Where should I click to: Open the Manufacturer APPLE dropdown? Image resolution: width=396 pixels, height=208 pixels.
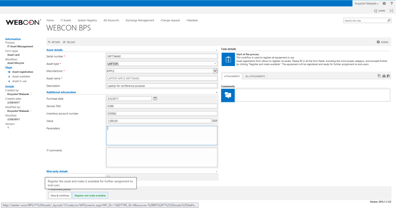[215, 71]
